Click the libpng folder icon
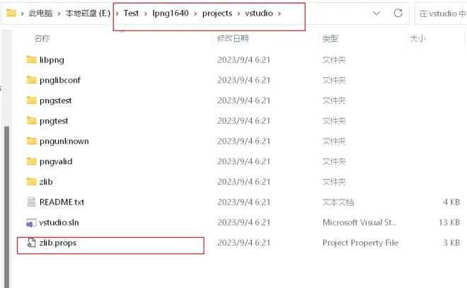467x288 pixels. pos(31,59)
